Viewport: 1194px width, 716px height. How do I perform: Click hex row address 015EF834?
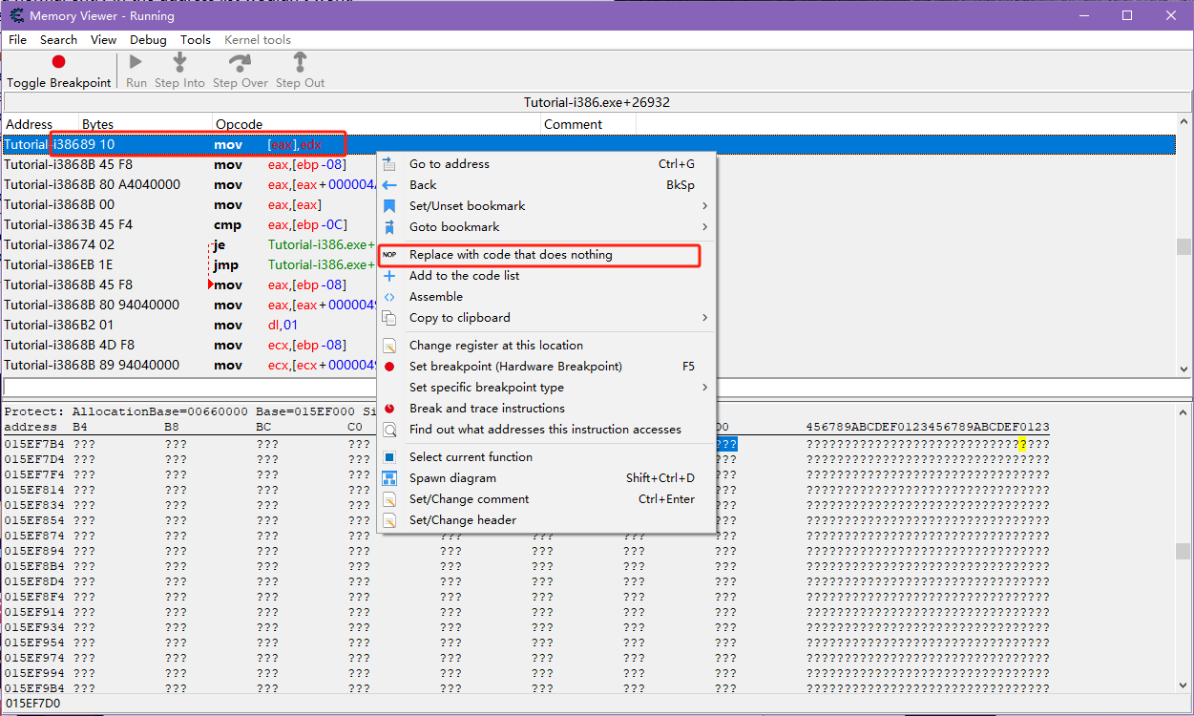pyautogui.click(x=34, y=505)
